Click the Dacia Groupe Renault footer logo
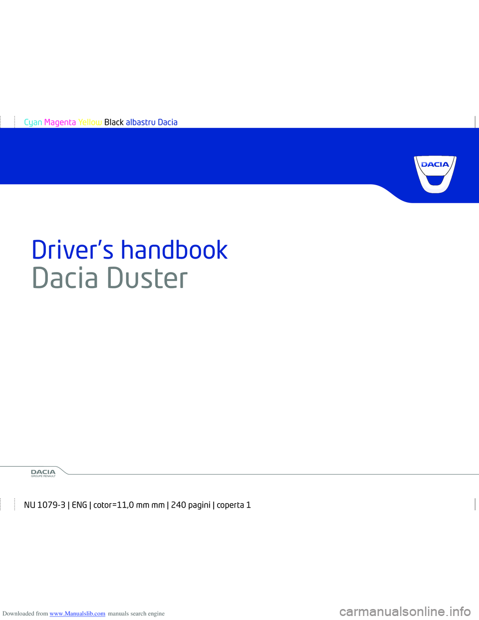The height and width of the screenshot is (620, 479). click(x=43, y=473)
